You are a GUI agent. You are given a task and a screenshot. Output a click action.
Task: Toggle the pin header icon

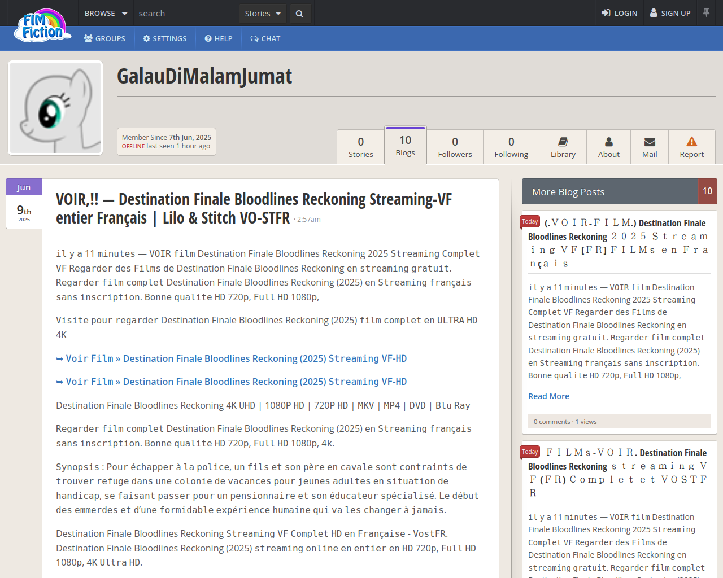tap(706, 12)
